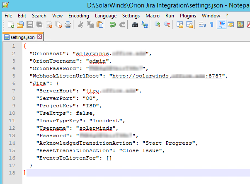Cut selection with the scissors icon
Image resolution: width=250 pixels, height=184 pixels.
81,25
